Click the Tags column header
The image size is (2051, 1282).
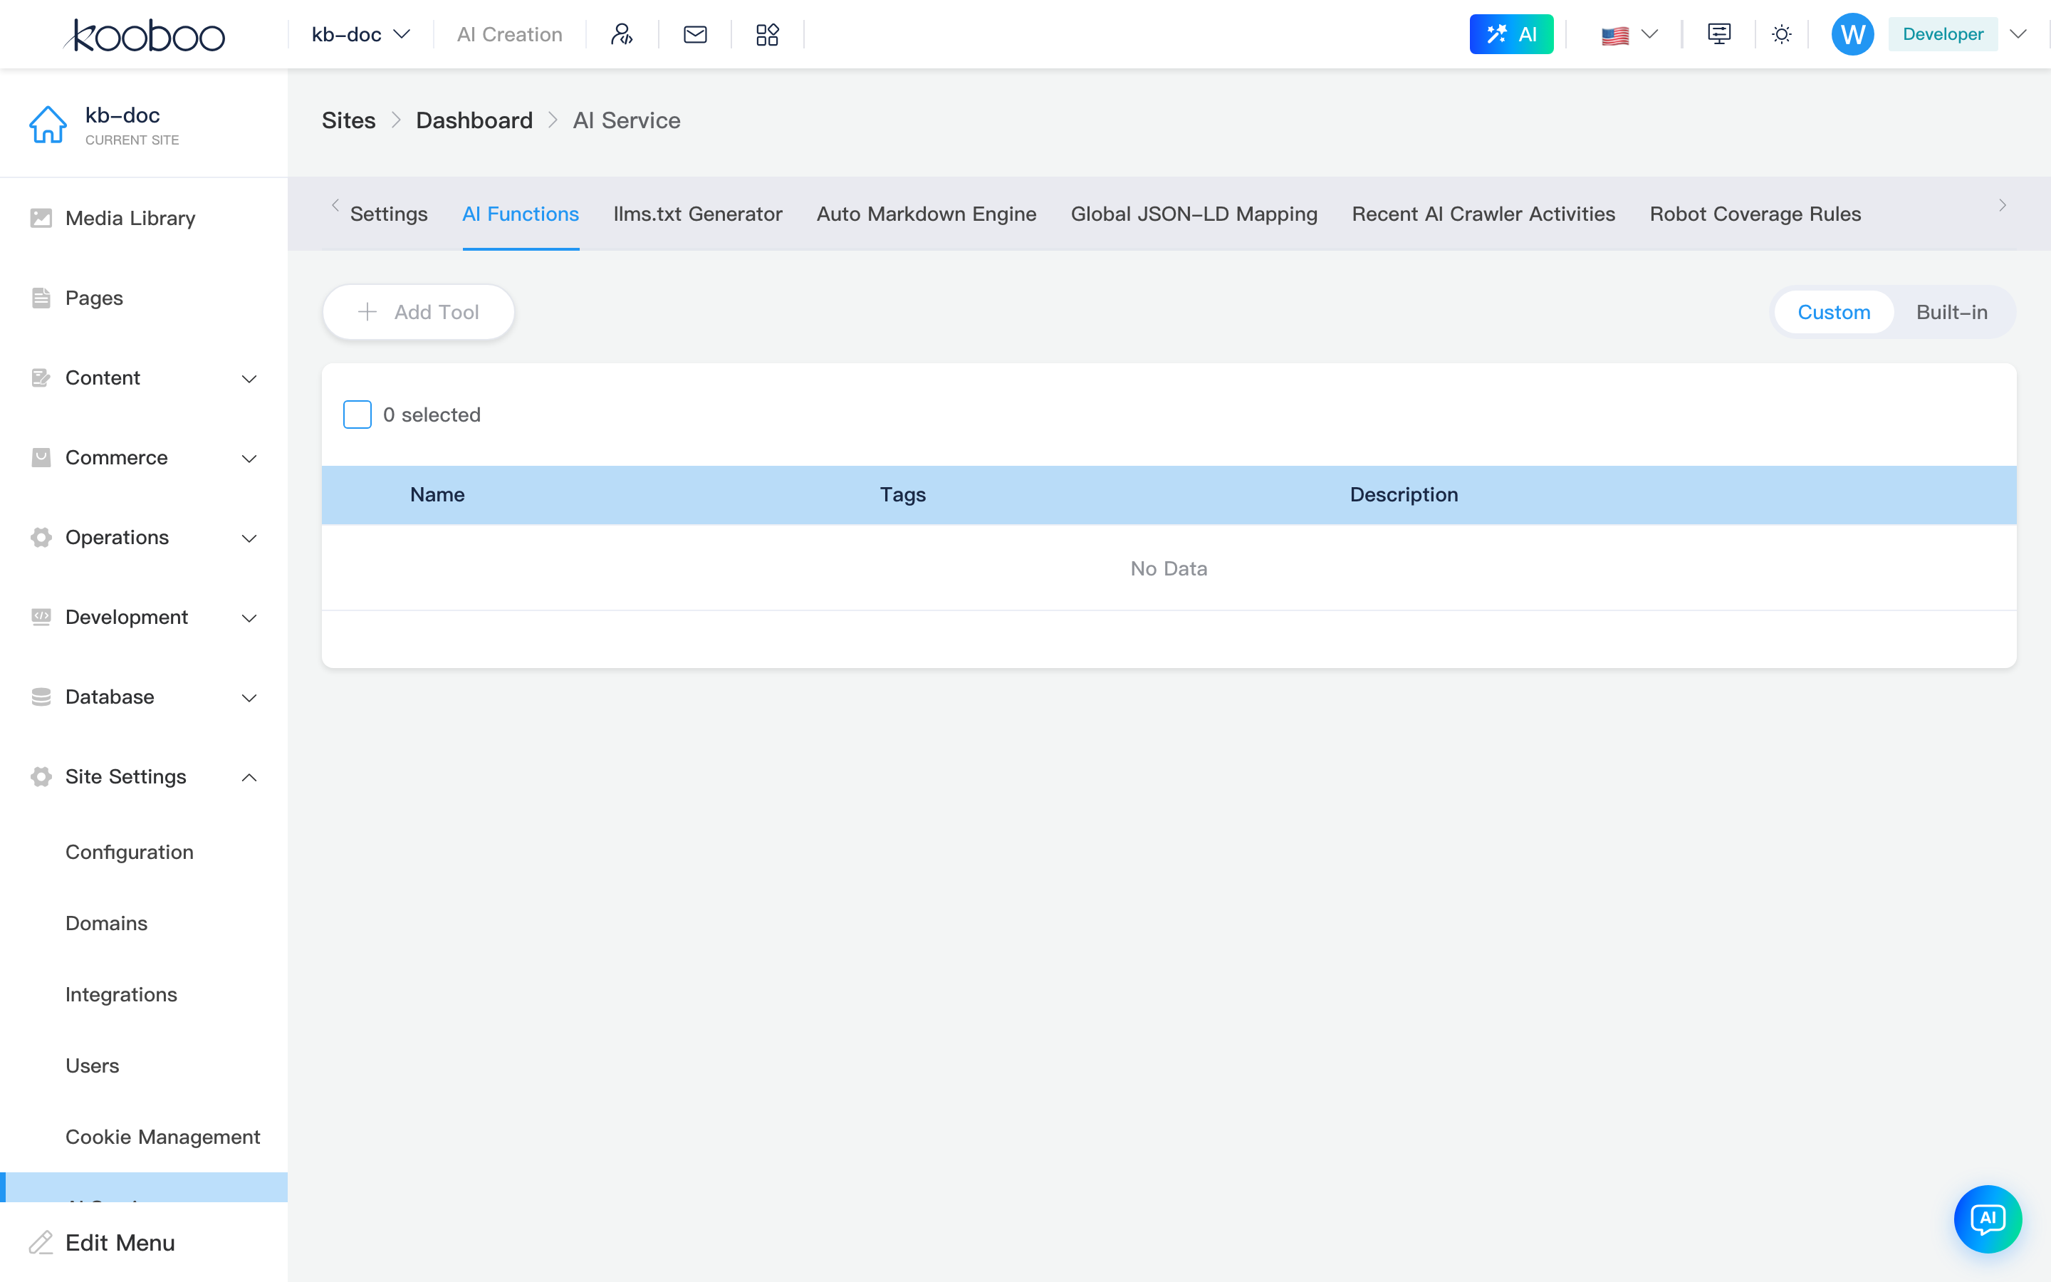902,494
